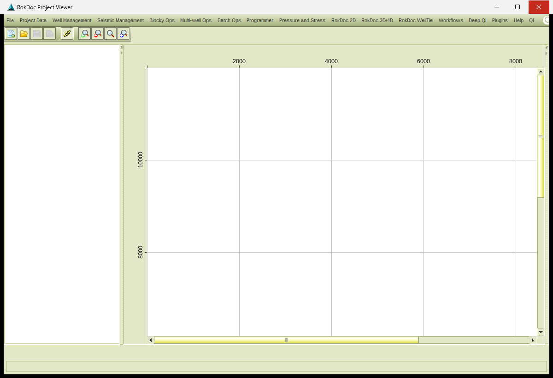
Task: Maximize the RokDoc Project Viewer window
Action: (x=518, y=7)
